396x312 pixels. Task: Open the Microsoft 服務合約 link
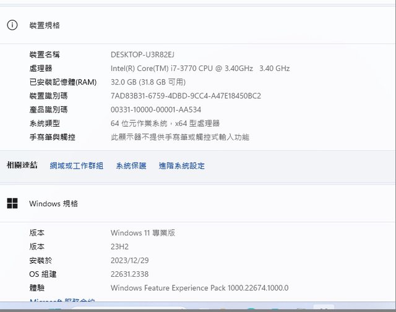pos(62,301)
